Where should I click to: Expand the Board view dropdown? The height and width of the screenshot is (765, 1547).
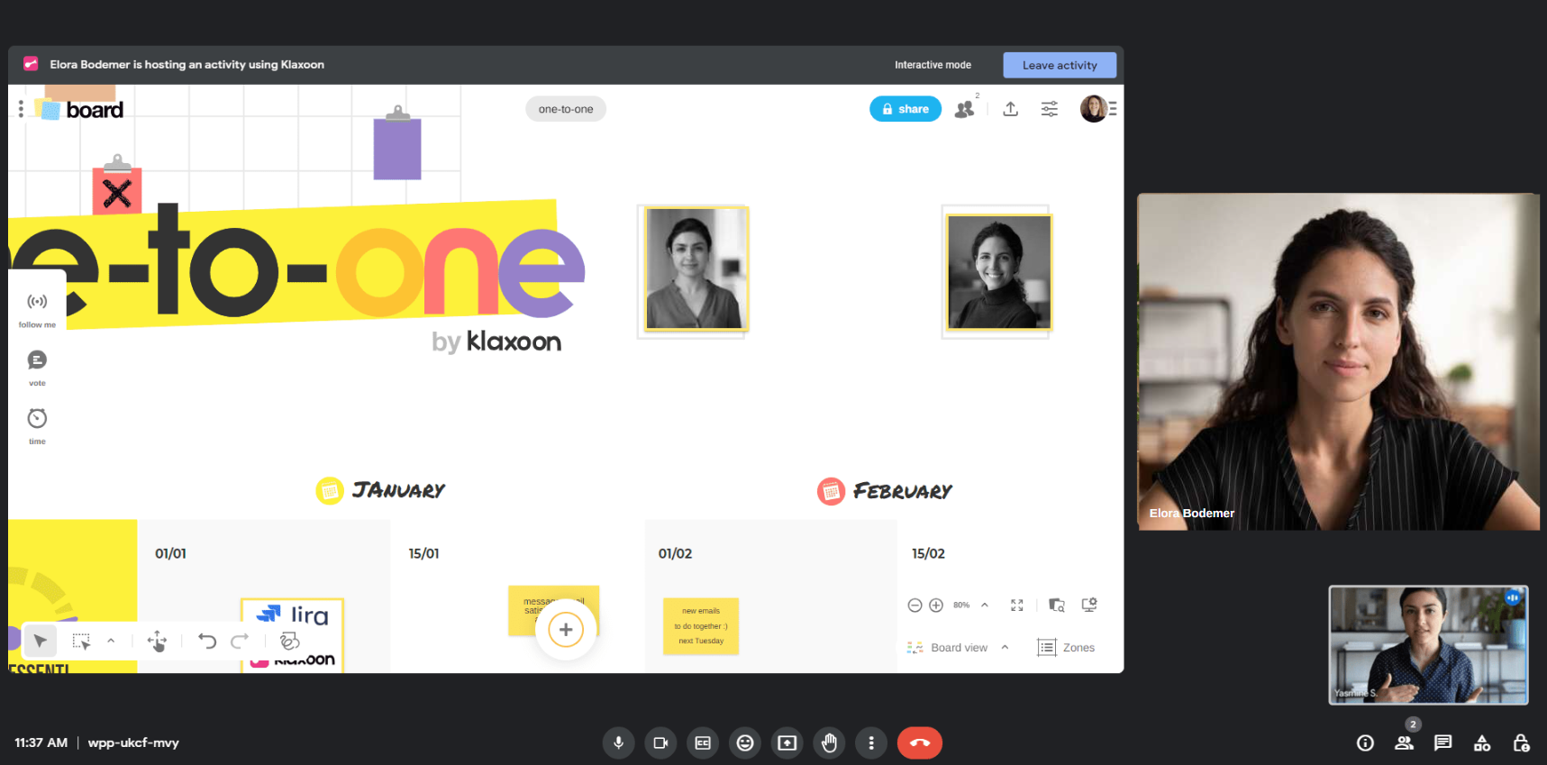pyautogui.click(x=1005, y=648)
